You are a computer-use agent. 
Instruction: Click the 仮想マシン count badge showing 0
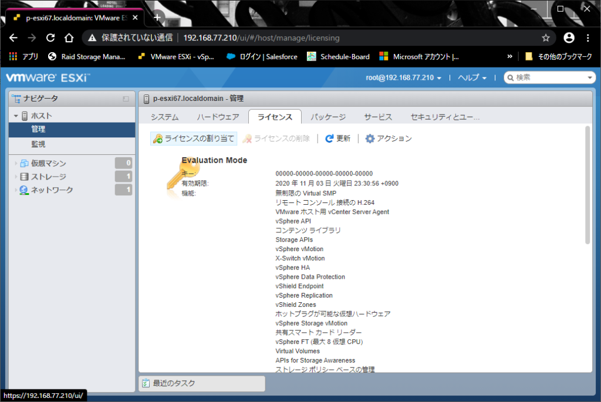pyautogui.click(x=123, y=163)
